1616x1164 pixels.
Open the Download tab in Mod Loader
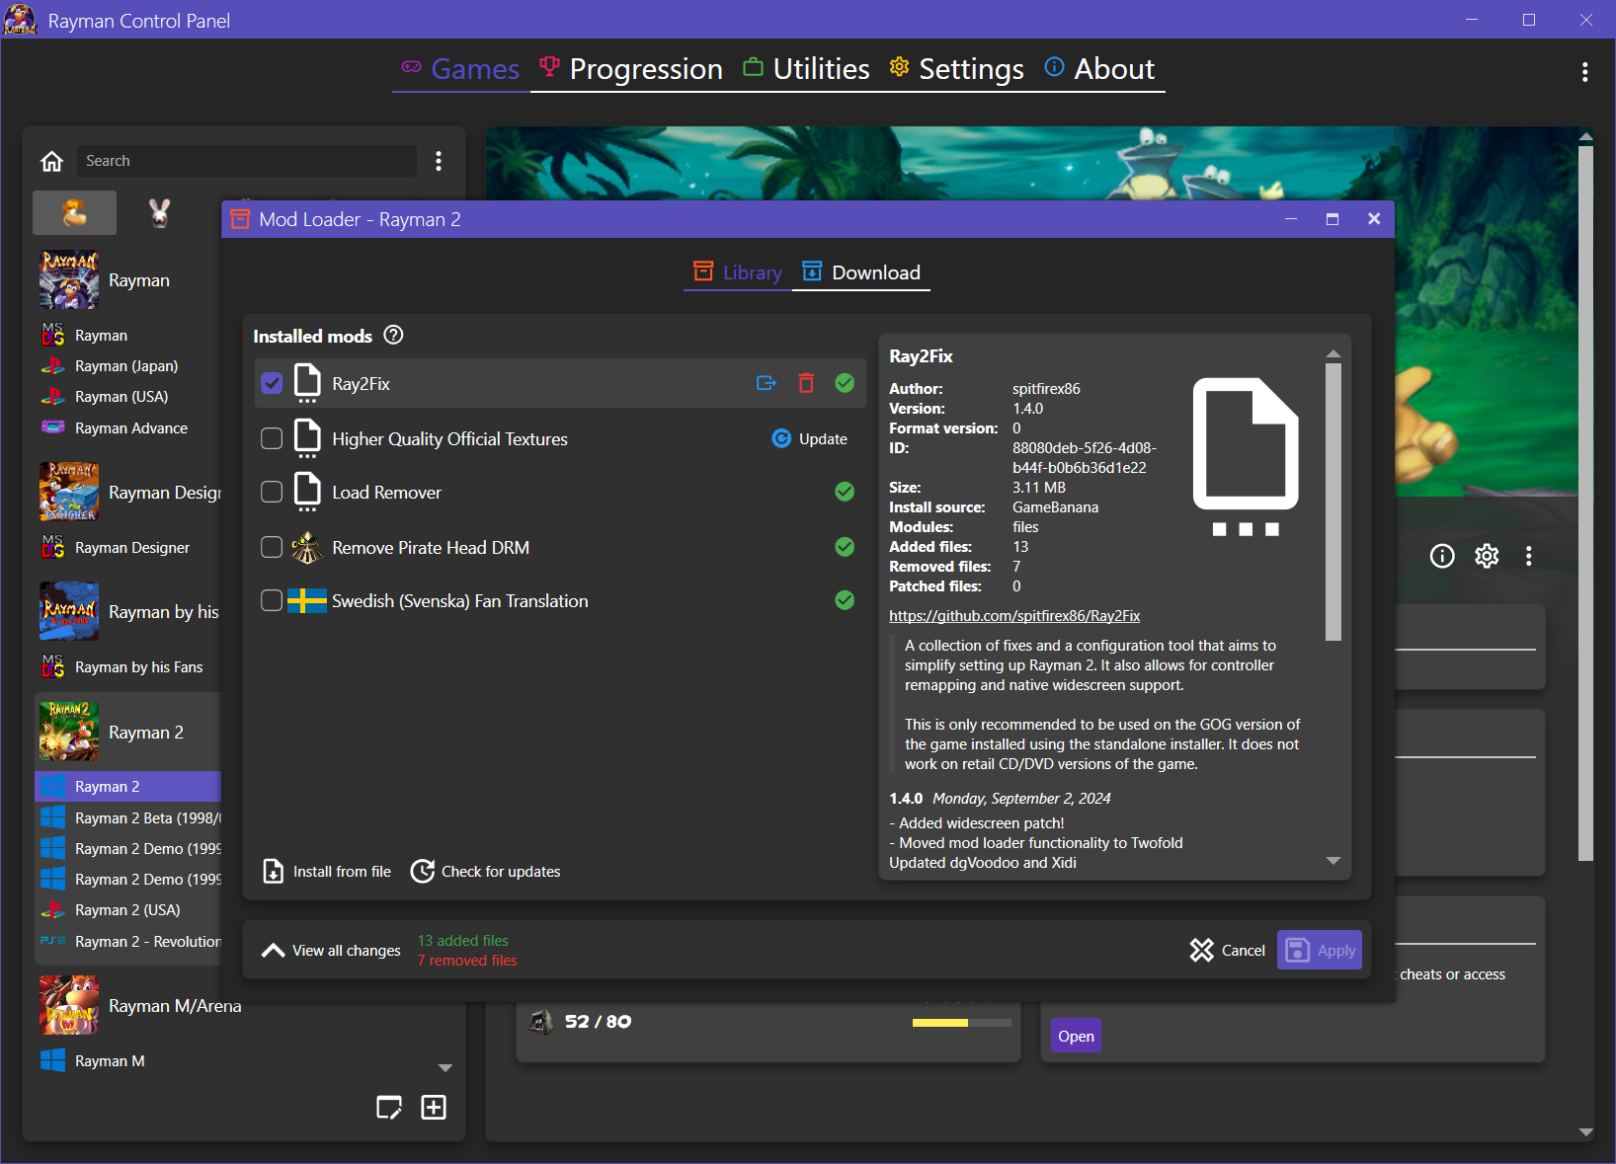(861, 272)
